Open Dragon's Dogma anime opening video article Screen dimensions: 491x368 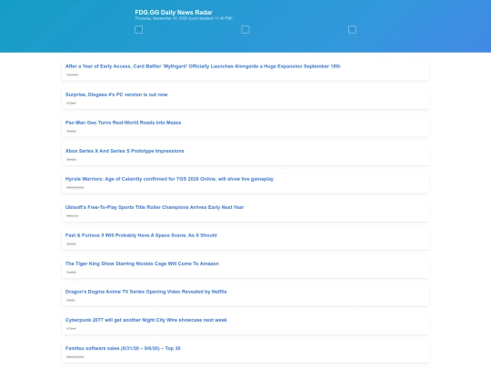tap(145, 292)
